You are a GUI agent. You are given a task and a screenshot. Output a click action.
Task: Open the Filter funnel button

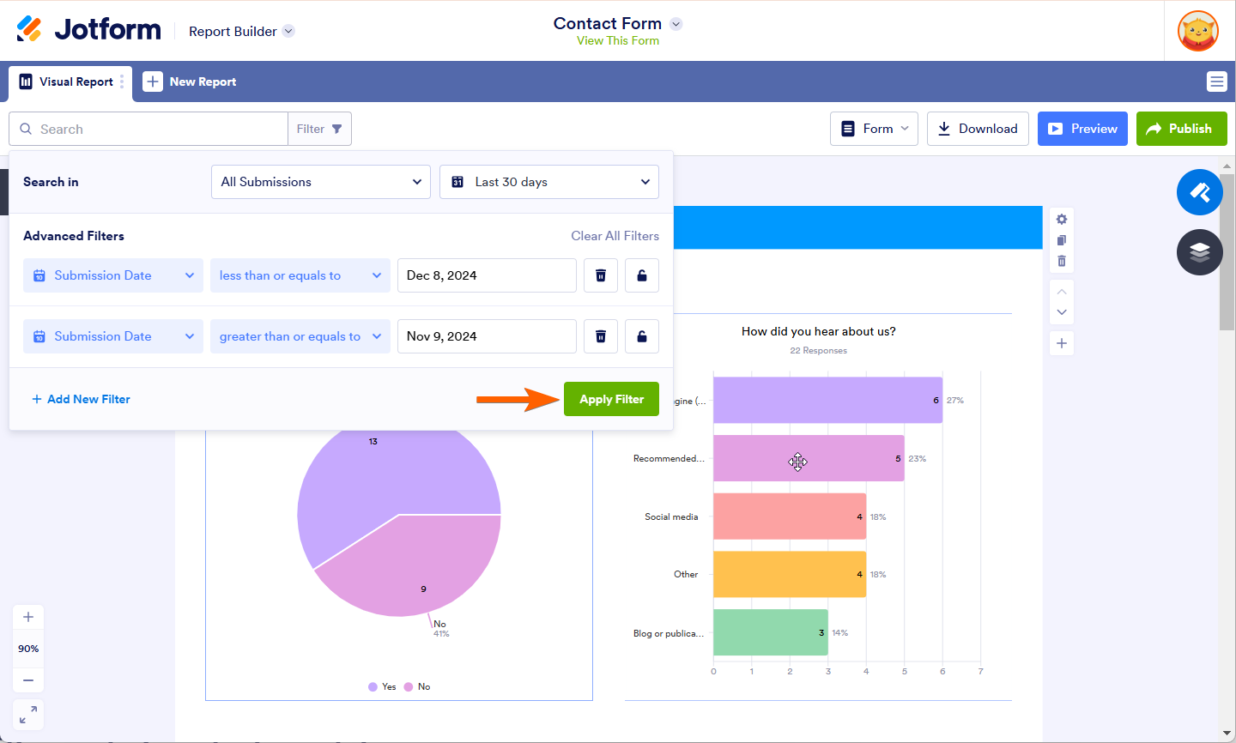tap(319, 129)
